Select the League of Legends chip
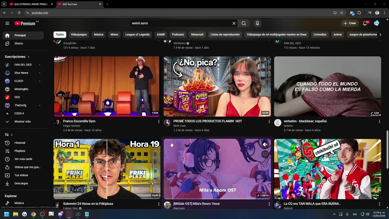Viewport: 389px width, 219px height. click(x=137, y=35)
